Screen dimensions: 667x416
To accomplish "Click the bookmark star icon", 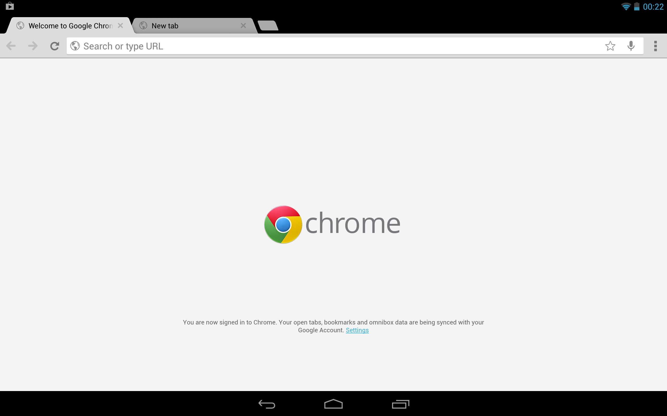I will coord(610,45).
